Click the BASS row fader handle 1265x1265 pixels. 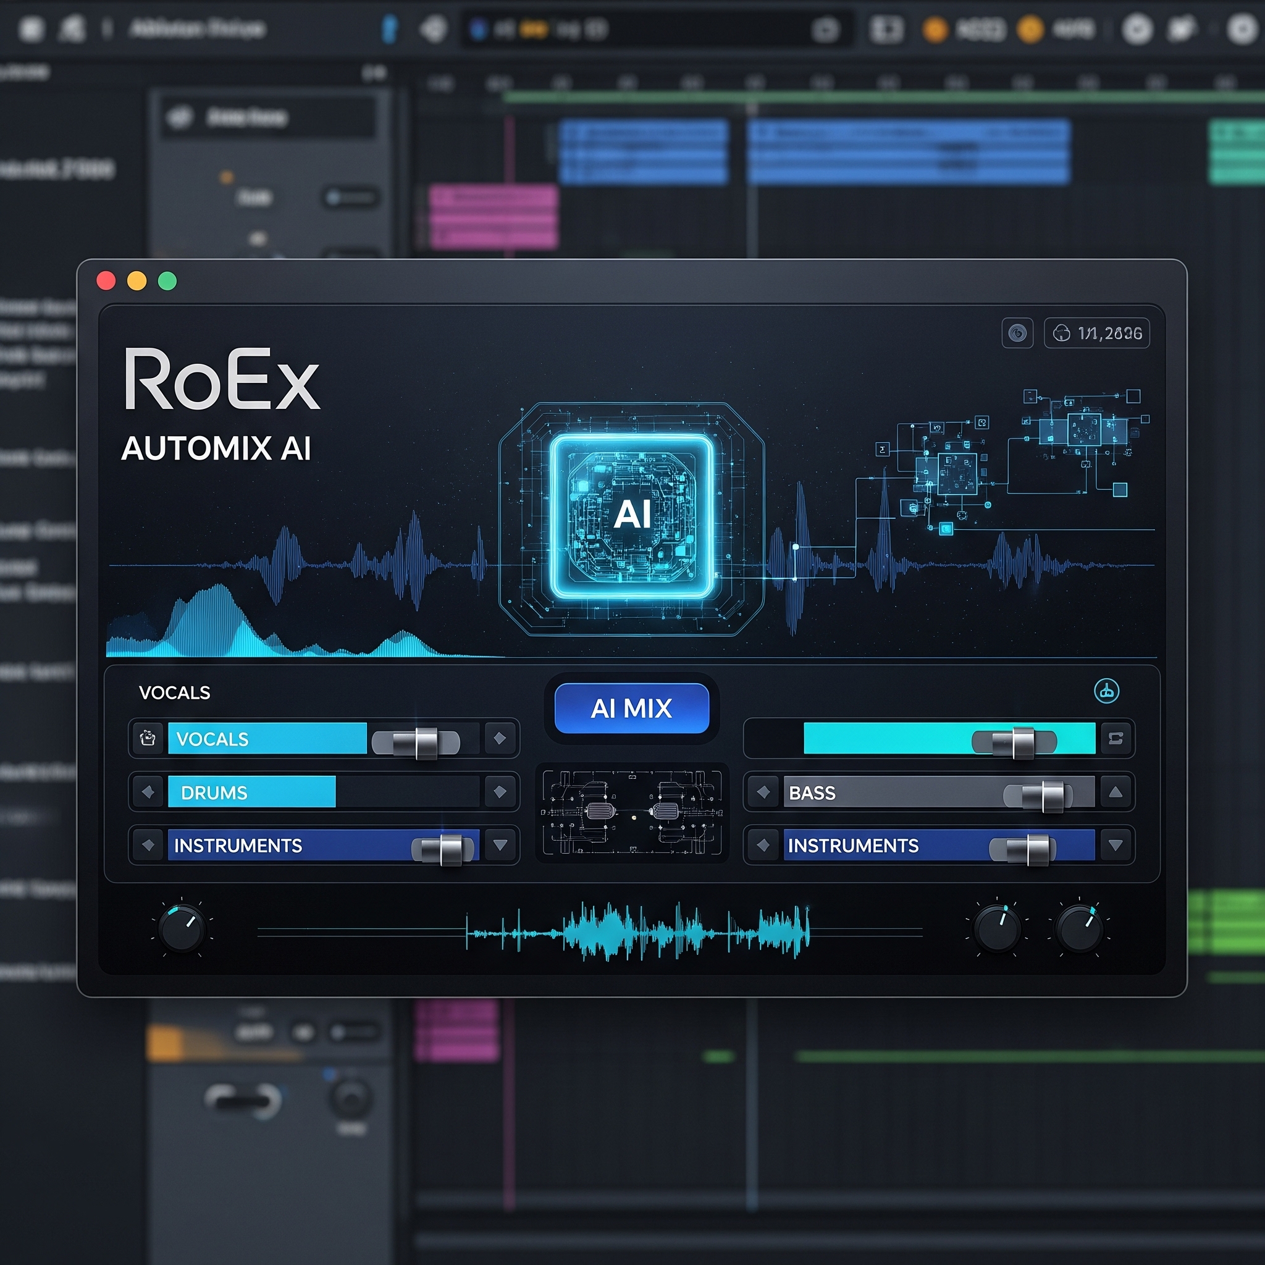(1052, 796)
